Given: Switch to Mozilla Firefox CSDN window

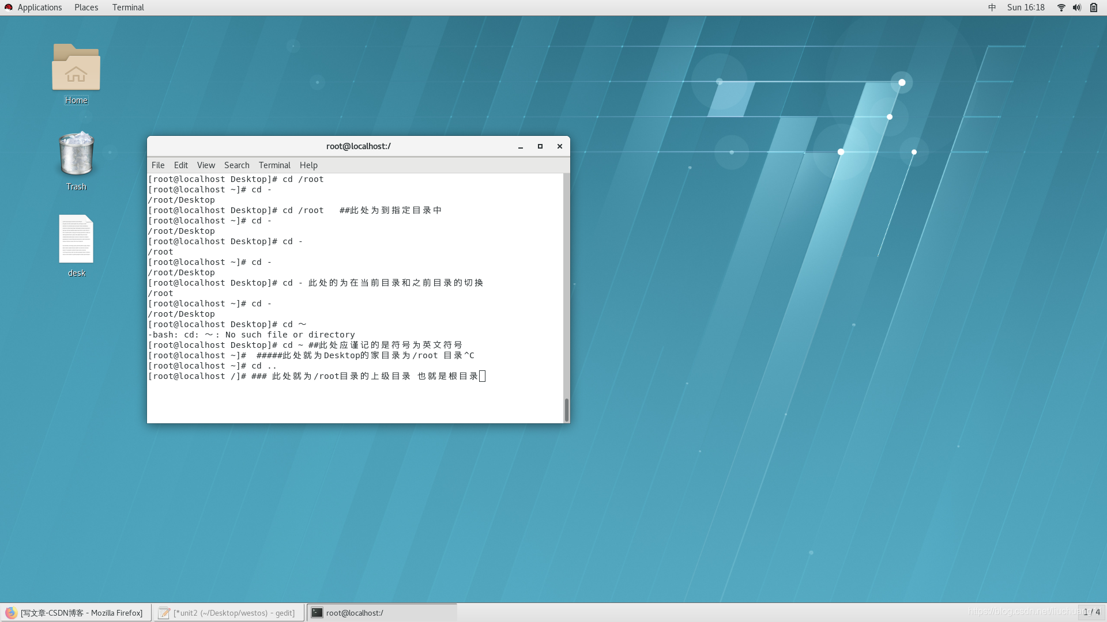Looking at the screenshot, I should coord(76,613).
